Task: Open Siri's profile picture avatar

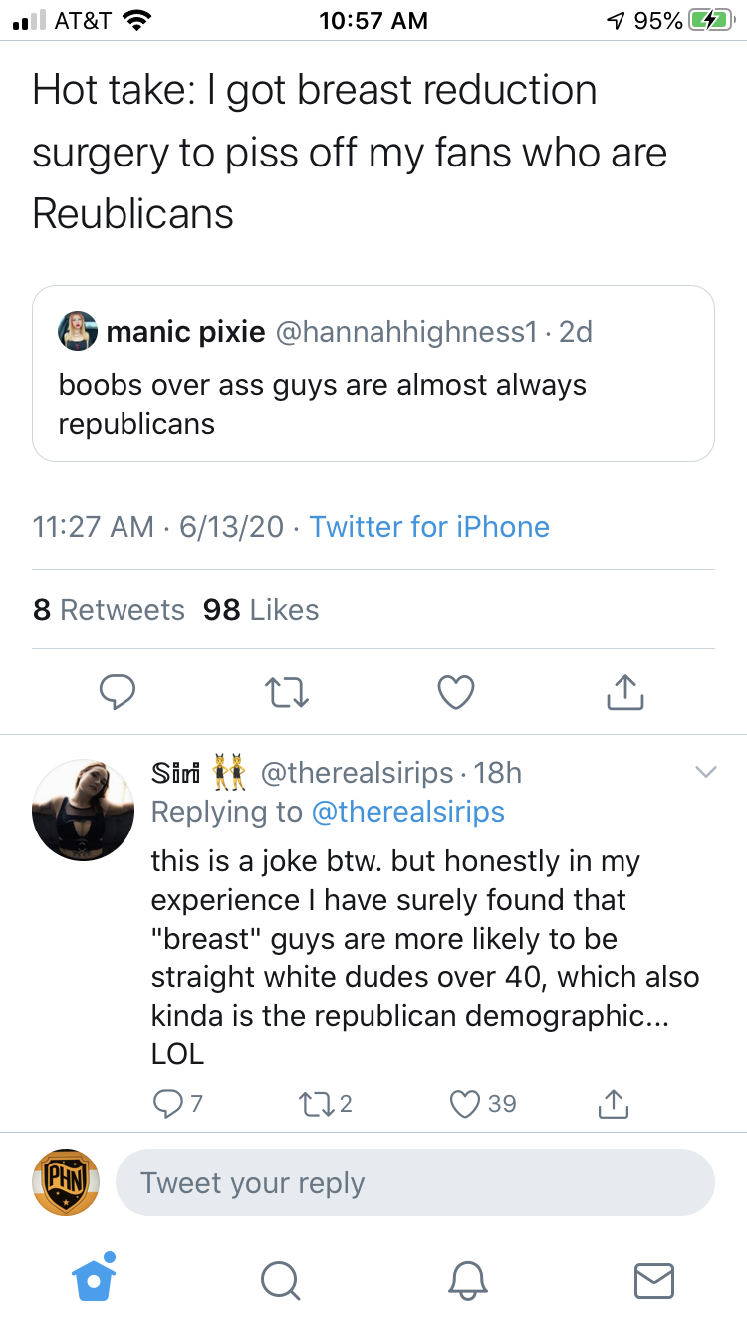Action: coord(84,810)
